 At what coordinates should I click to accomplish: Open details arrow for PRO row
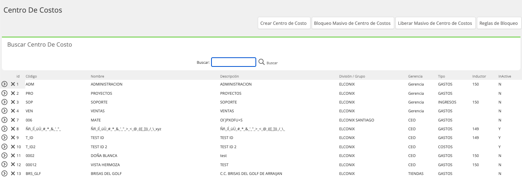(x=5, y=93)
